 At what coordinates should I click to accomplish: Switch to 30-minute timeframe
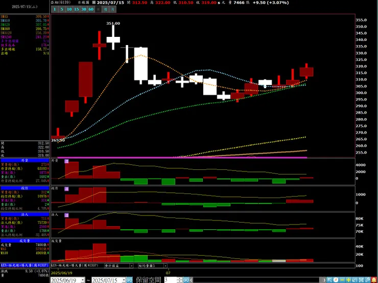[84, 9]
